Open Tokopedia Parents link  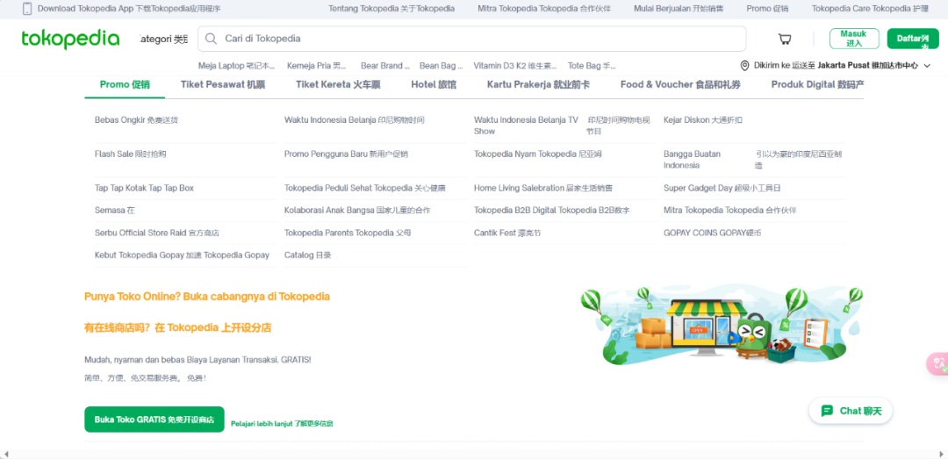348,233
